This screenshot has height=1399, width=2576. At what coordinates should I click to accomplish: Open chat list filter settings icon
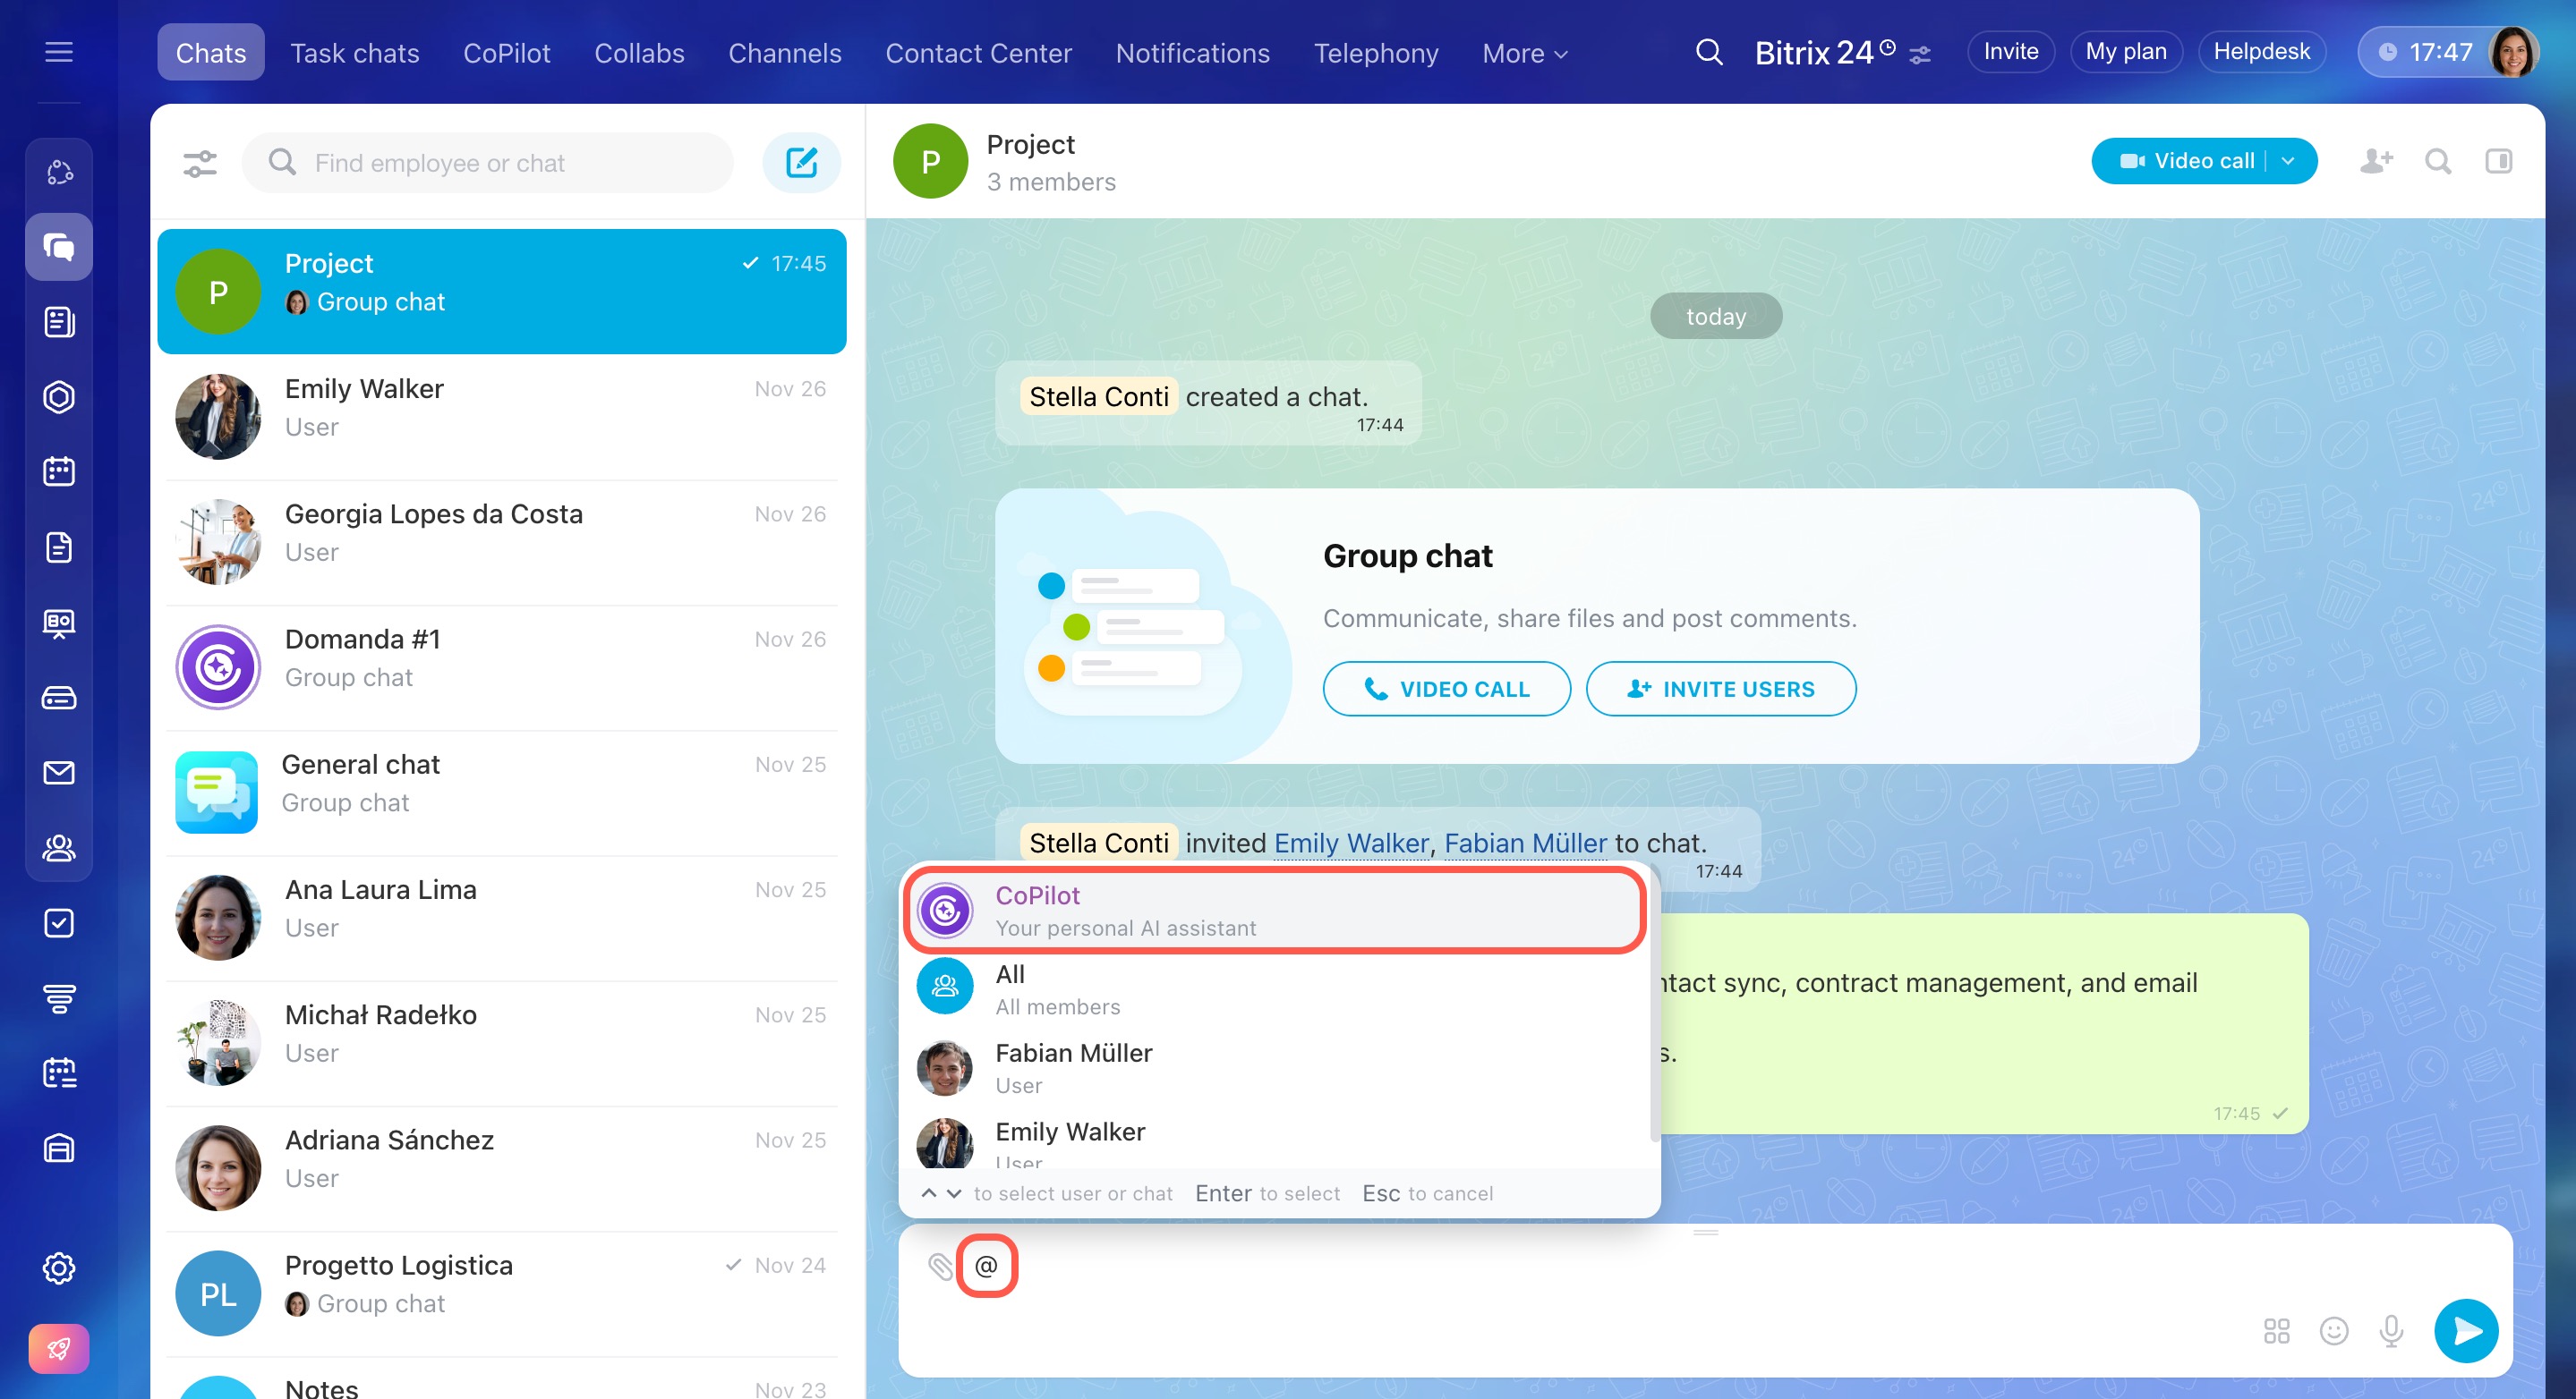(200, 163)
